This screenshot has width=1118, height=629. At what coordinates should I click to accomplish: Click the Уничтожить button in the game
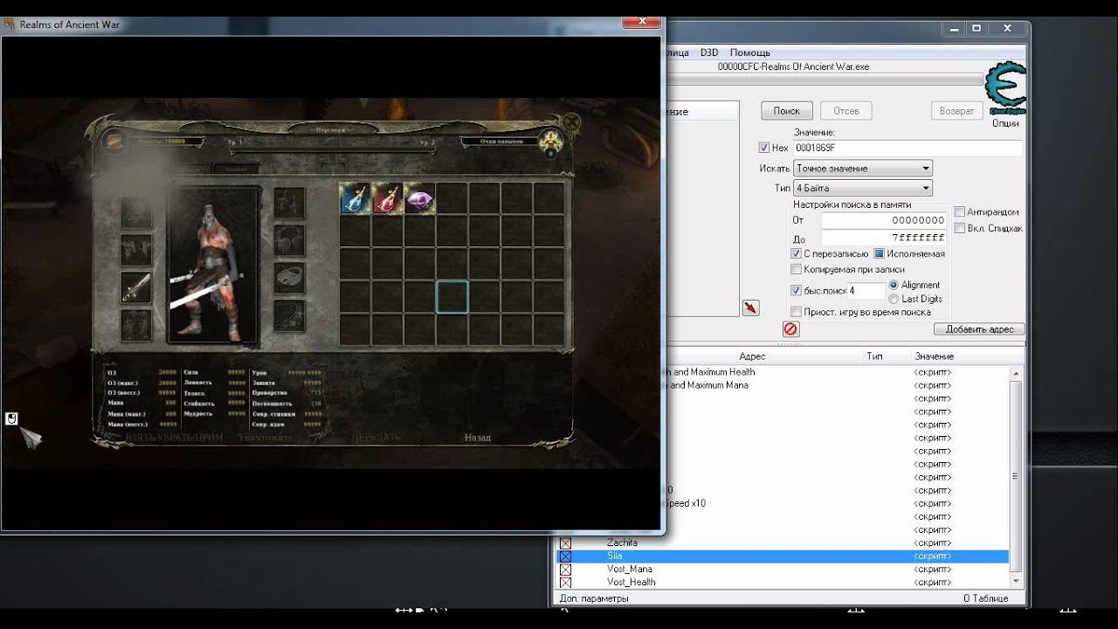click(x=265, y=437)
